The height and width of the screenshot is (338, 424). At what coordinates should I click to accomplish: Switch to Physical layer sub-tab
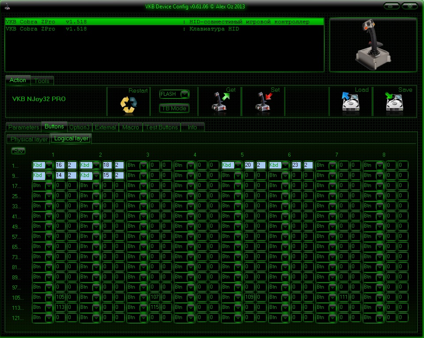pos(29,139)
